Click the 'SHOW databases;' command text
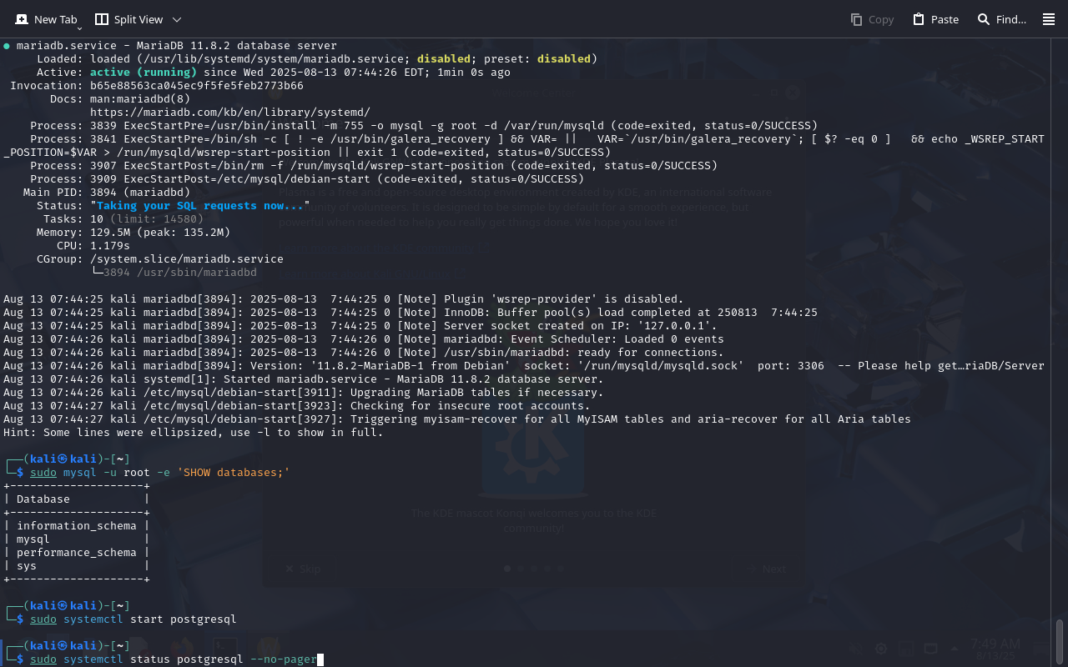 (234, 473)
